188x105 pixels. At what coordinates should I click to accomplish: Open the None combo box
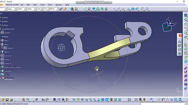(54, 9)
